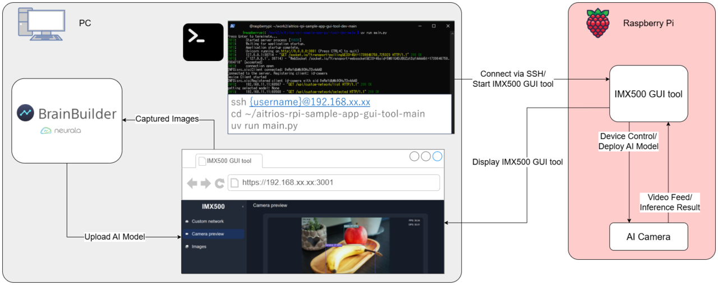The height and width of the screenshot is (285, 718).
Task: Click the page icon in the browser tab
Action: click(x=202, y=161)
